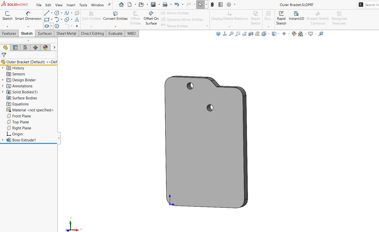
Task: Click the Convert Entities tool
Action: click(x=115, y=16)
